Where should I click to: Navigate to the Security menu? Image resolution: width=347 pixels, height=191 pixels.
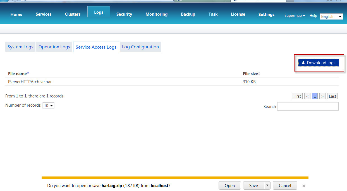[124, 14]
